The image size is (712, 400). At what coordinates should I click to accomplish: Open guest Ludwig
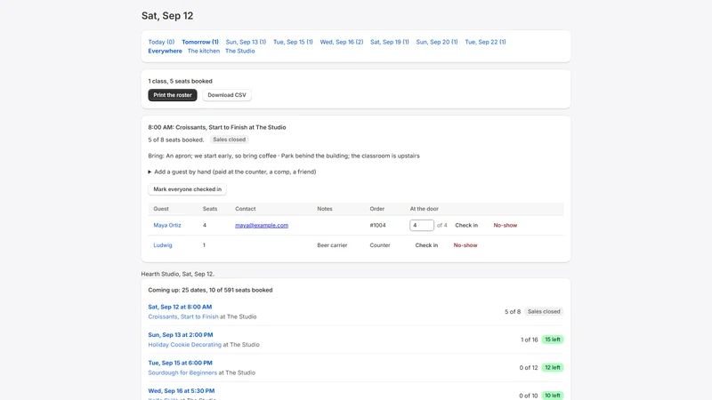(163, 245)
